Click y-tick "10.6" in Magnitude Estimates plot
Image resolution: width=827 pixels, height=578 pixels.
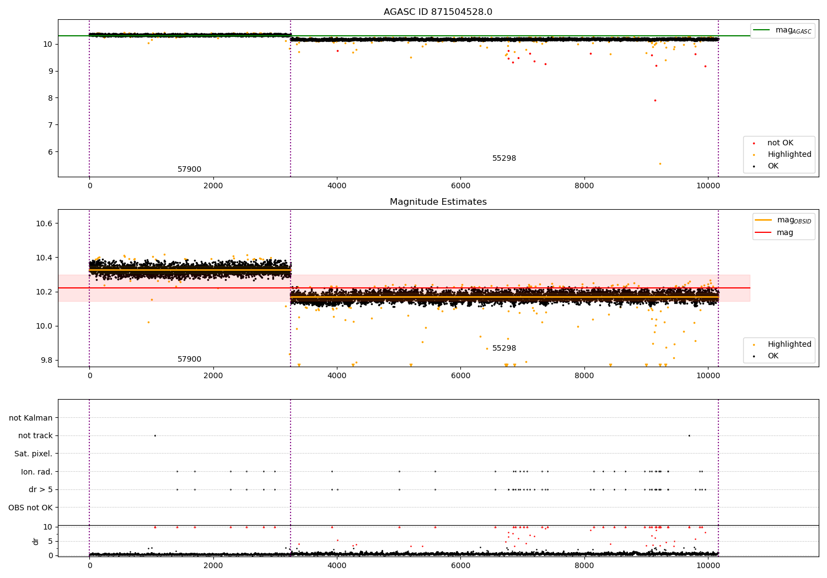(44, 223)
